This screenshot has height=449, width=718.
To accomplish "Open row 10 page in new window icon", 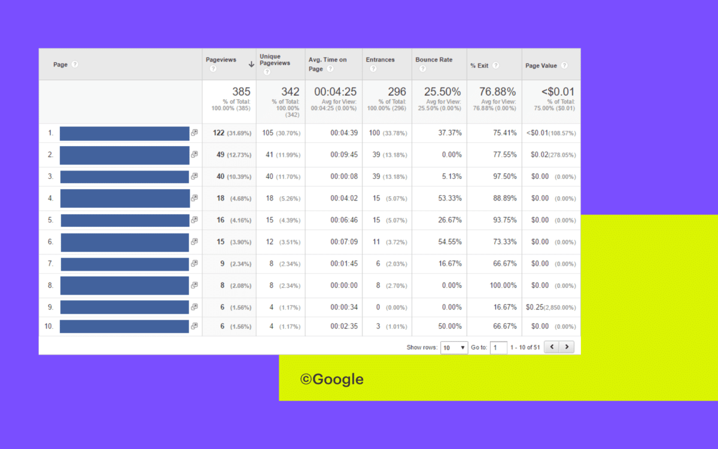I will click(x=194, y=326).
